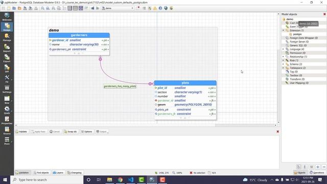Screen dimensions: 327x184
Task: Expand the Tablespace (2) tree node
Action: pyautogui.click(x=283, y=68)
